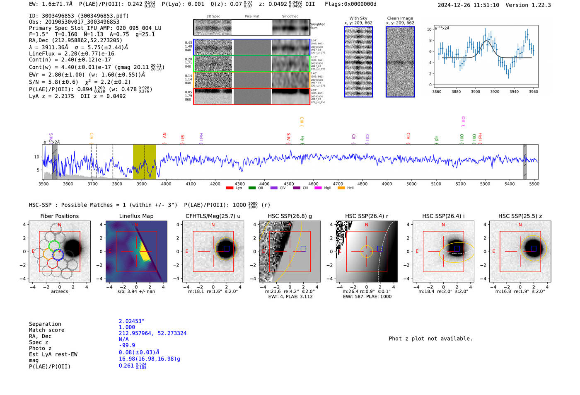Click the 2D Spec column header
Screen dimensions: 580x395
[x=213, y=17]
